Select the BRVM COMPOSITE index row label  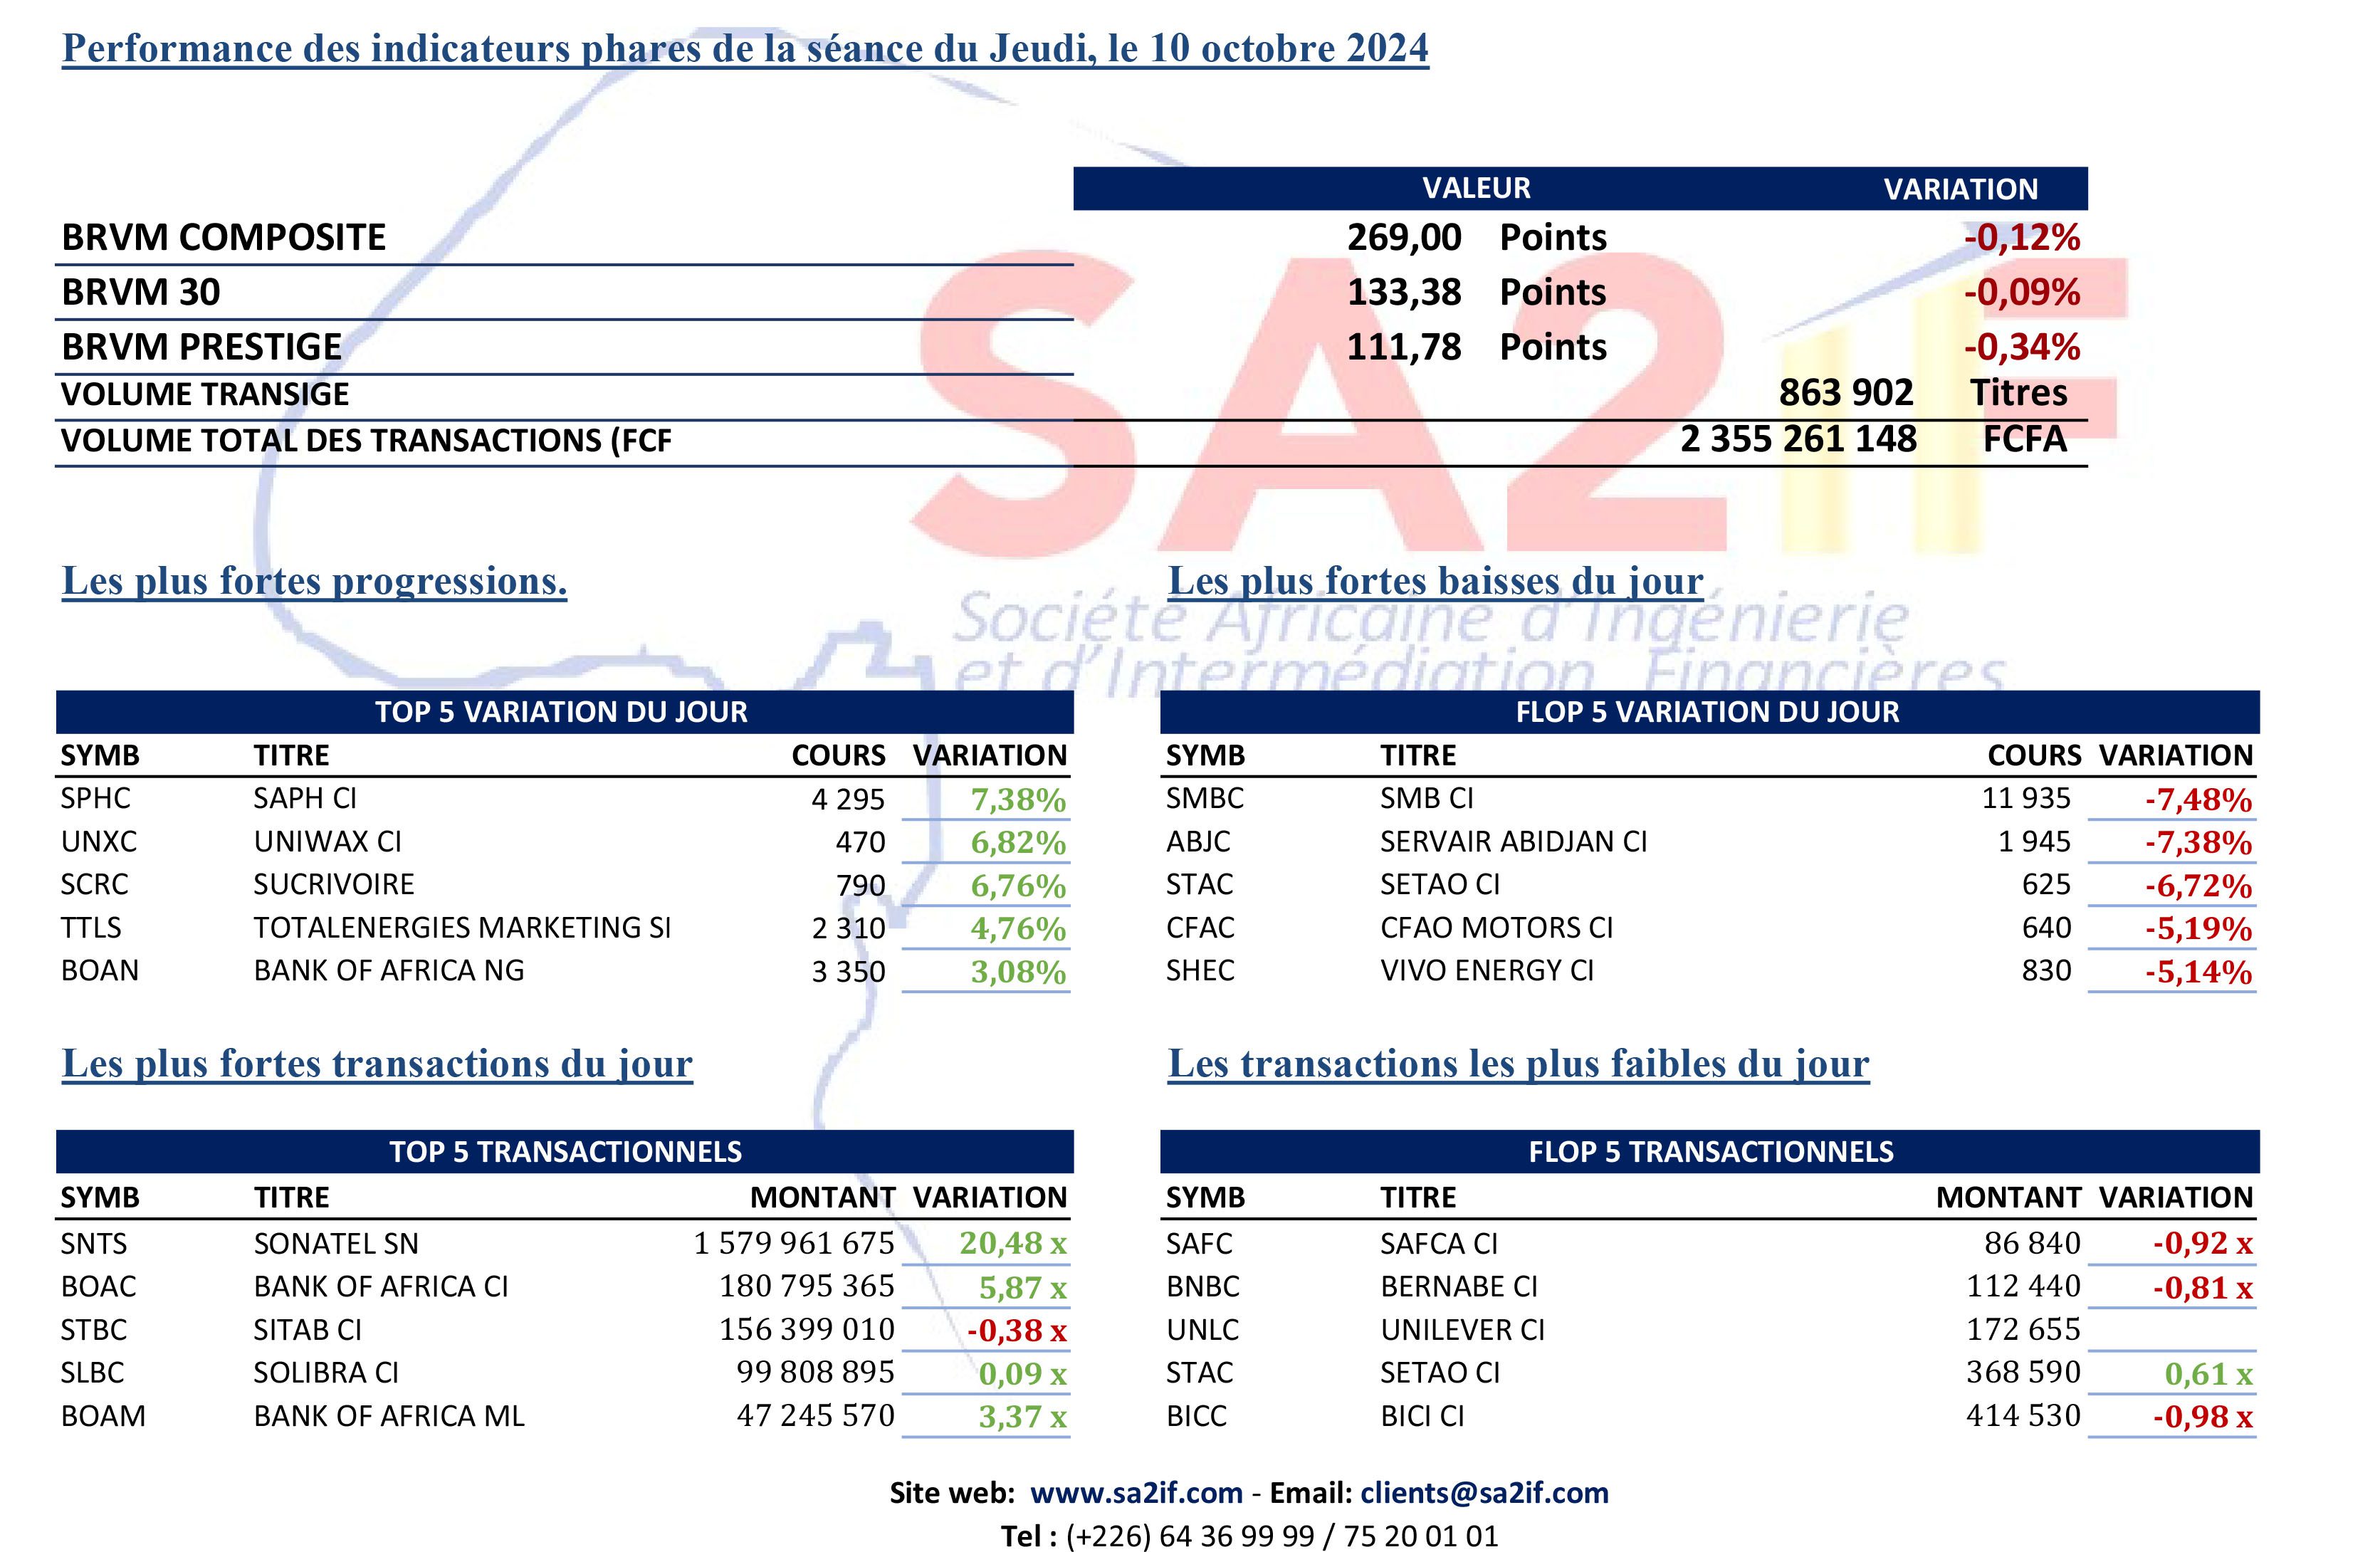click(x=224, y=237)
